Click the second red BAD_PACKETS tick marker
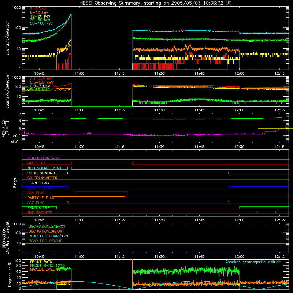 point(276,212)
